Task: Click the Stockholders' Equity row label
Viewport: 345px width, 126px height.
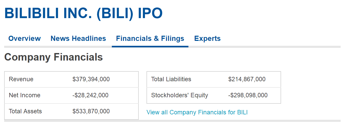Action: 179,95
